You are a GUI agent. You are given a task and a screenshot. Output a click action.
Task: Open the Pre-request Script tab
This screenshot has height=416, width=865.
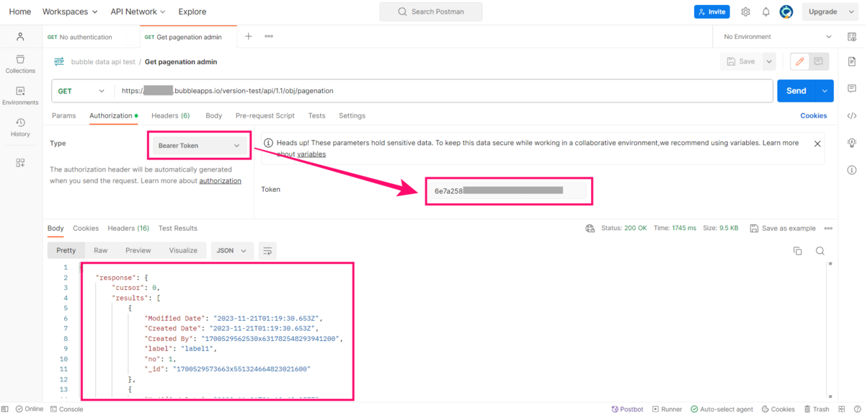coord(265,115)
